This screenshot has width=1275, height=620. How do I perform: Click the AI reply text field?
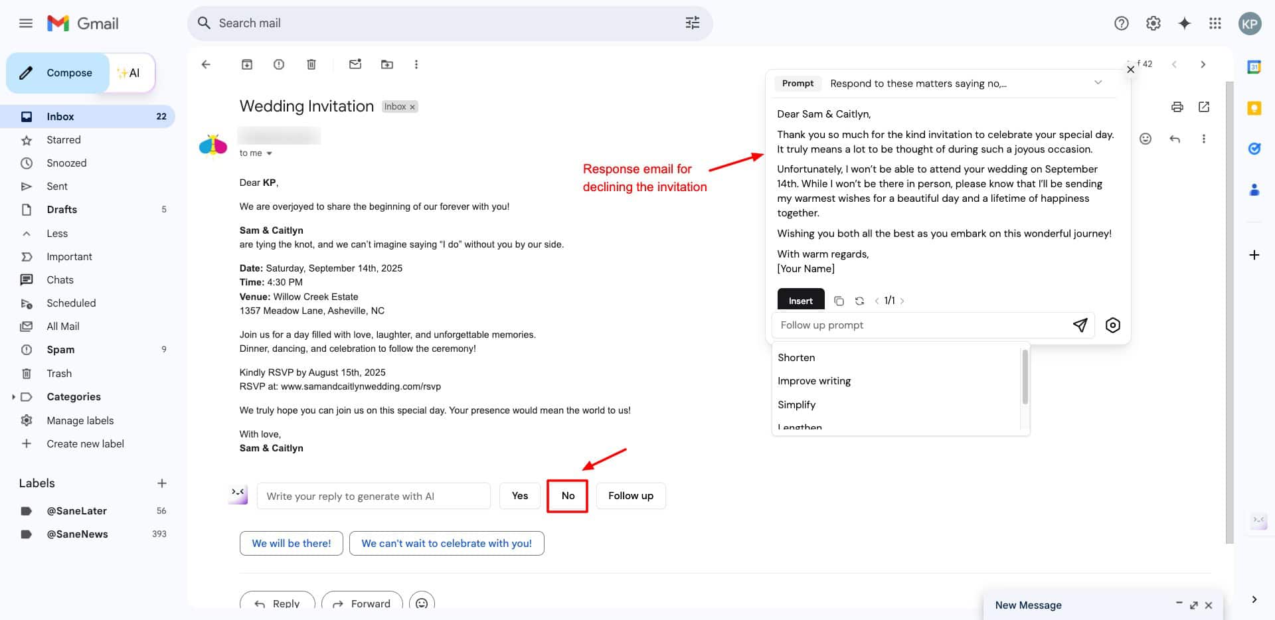(x=373, y=496)
